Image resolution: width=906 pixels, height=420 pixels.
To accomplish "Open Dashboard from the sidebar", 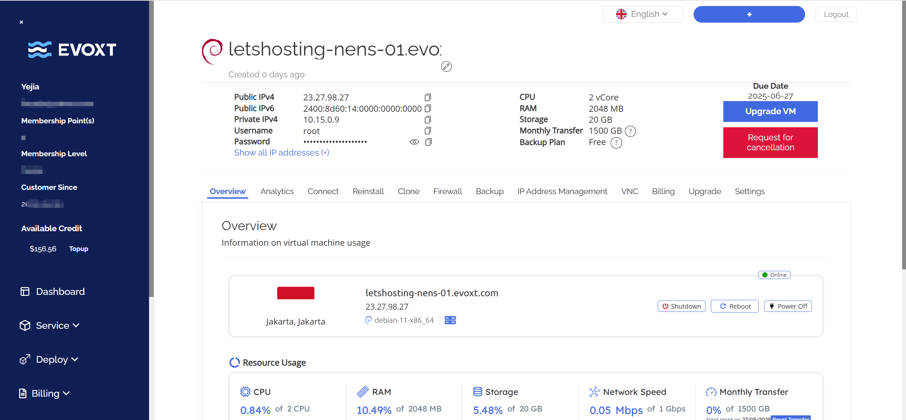I will (60, 292).
